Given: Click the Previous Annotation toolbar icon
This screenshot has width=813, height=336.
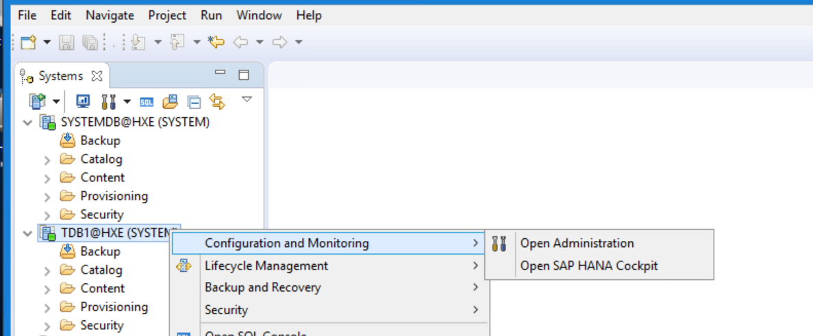Looking at the screenshot, I should pos(177,42).
